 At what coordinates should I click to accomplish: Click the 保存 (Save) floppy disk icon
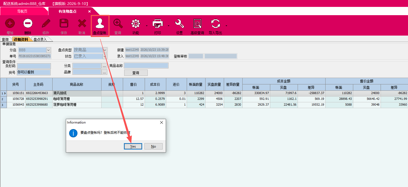pyautogui.click(x=64, y=23)
